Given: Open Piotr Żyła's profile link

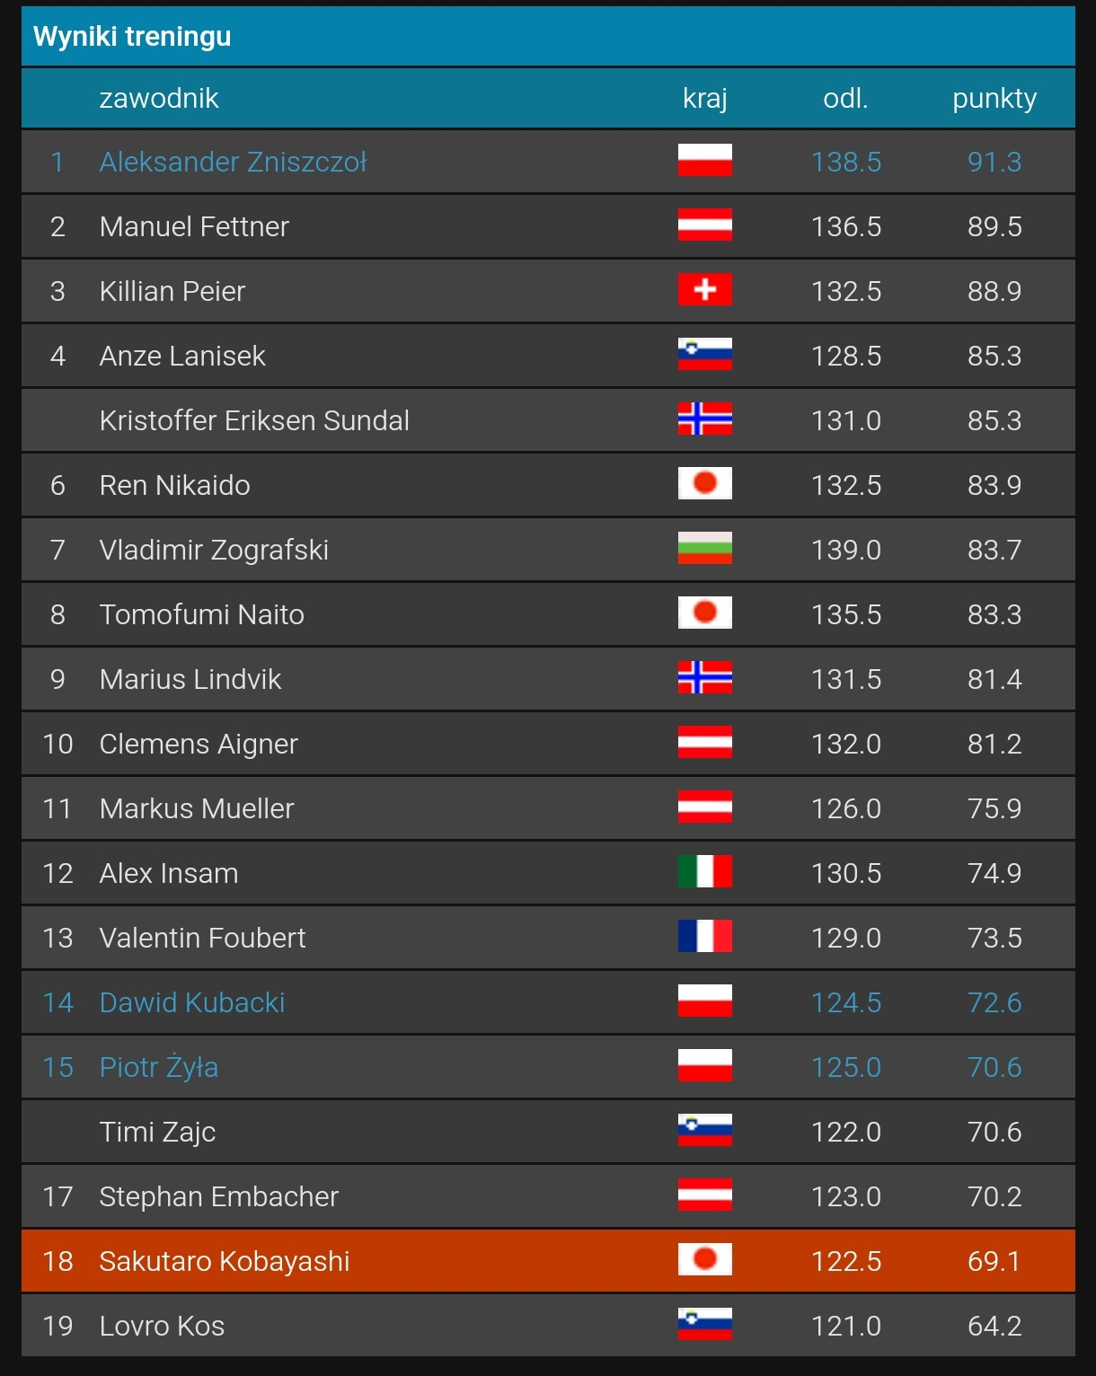Looking at the screenshot, I should coord(158,1067).
